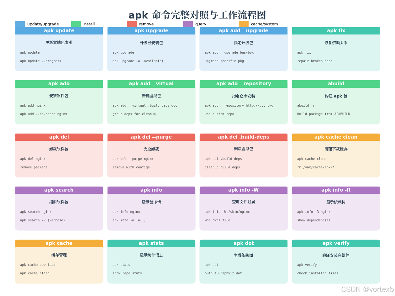The width and height of the screenshot is (395, 296).
Task: Click "output Graphviz dot" text
Action: 223,273
